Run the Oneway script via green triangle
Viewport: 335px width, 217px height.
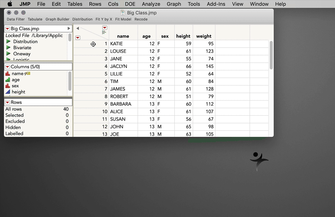tap(8, 54)
